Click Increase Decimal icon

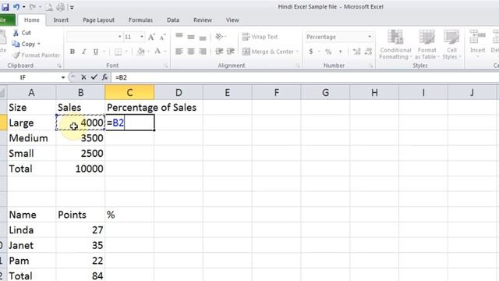357,52
